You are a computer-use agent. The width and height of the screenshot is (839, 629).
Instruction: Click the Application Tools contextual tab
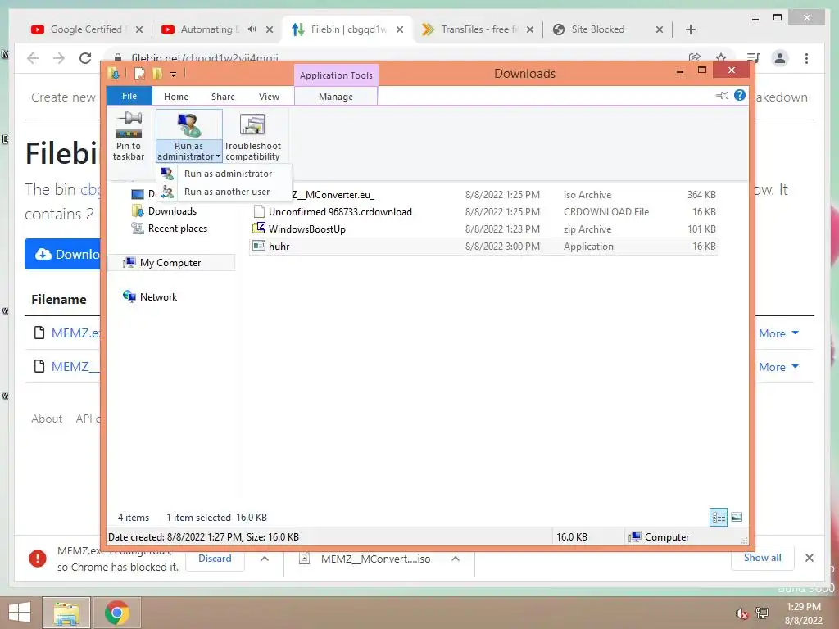(336, 75)
